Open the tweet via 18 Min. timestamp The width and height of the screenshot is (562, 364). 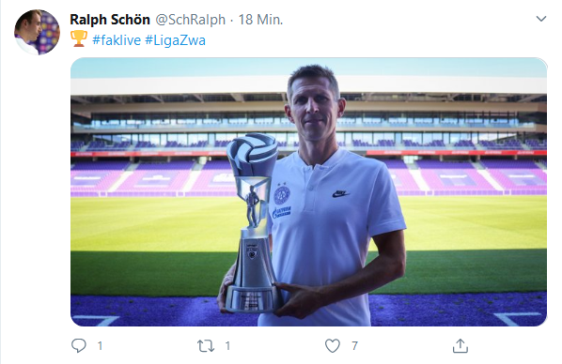tap(260, 20)
